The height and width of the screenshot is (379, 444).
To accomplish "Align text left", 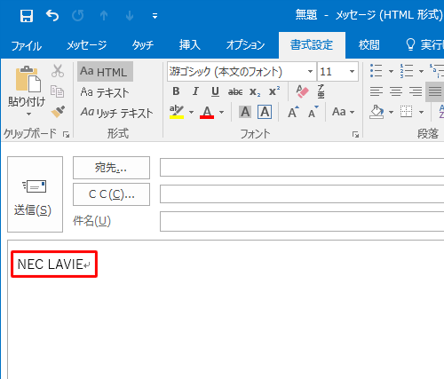I will click(x=377, y=91).
